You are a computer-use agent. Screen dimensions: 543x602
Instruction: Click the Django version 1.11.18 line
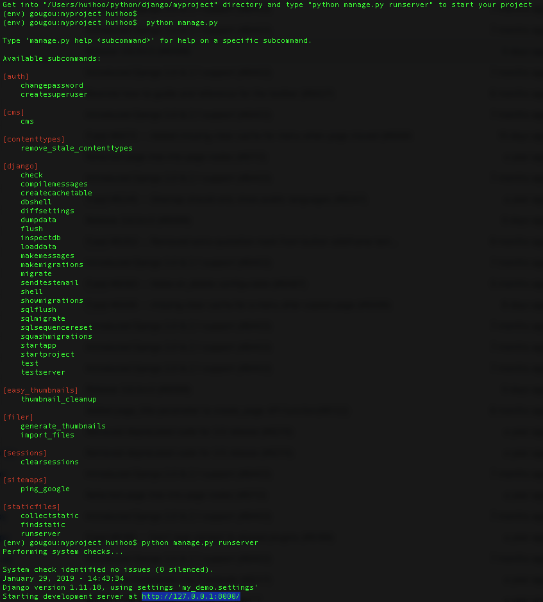point(130,587)
